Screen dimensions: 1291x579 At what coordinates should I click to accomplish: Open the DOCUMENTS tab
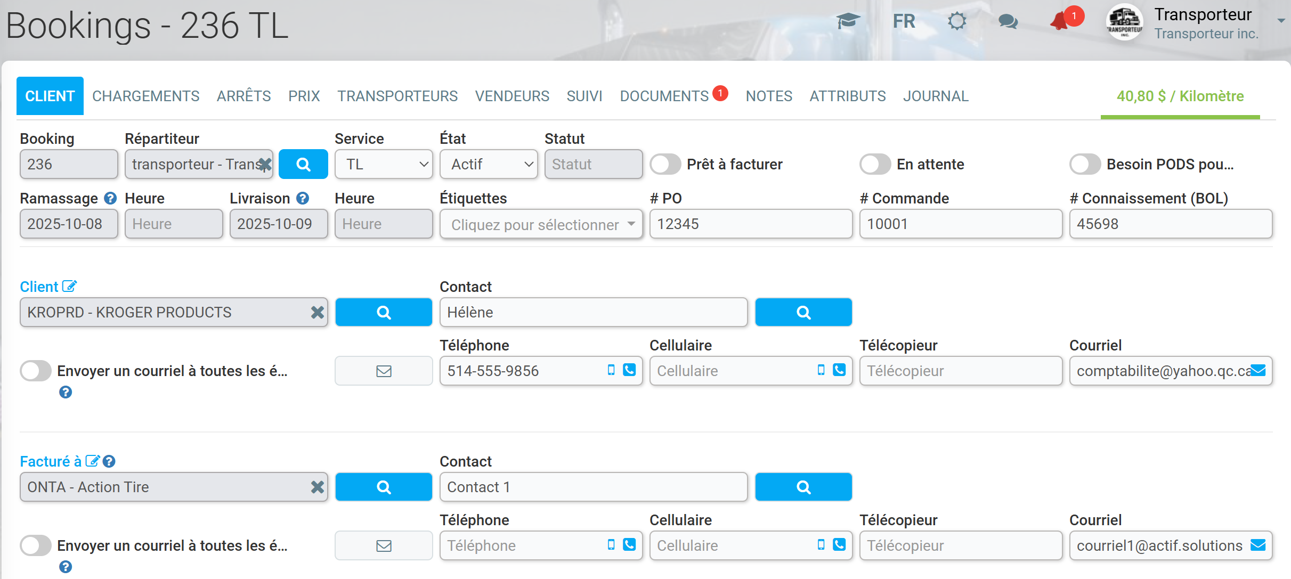[664, 96]
